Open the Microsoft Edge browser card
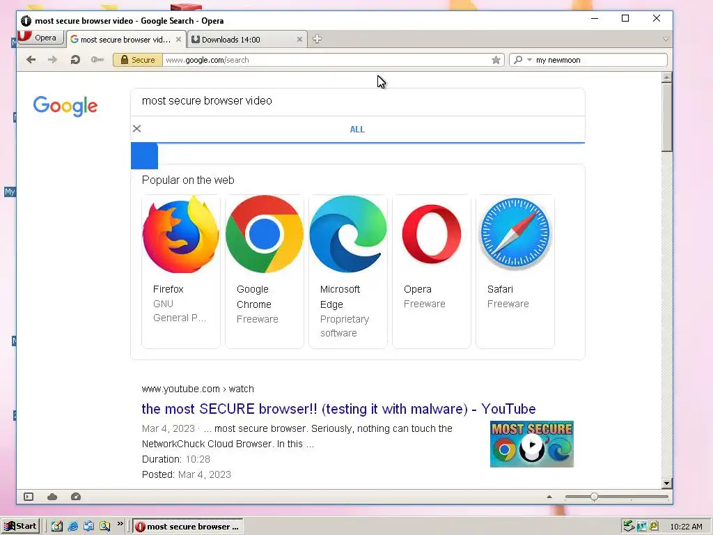The height and width of the screenshot is (535, 713). pos(348,272)
